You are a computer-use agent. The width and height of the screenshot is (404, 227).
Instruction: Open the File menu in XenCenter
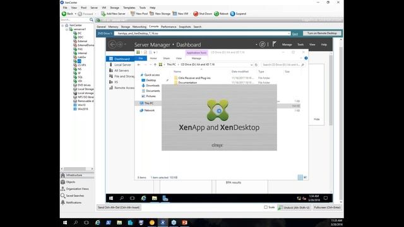(x=65, y=8)
